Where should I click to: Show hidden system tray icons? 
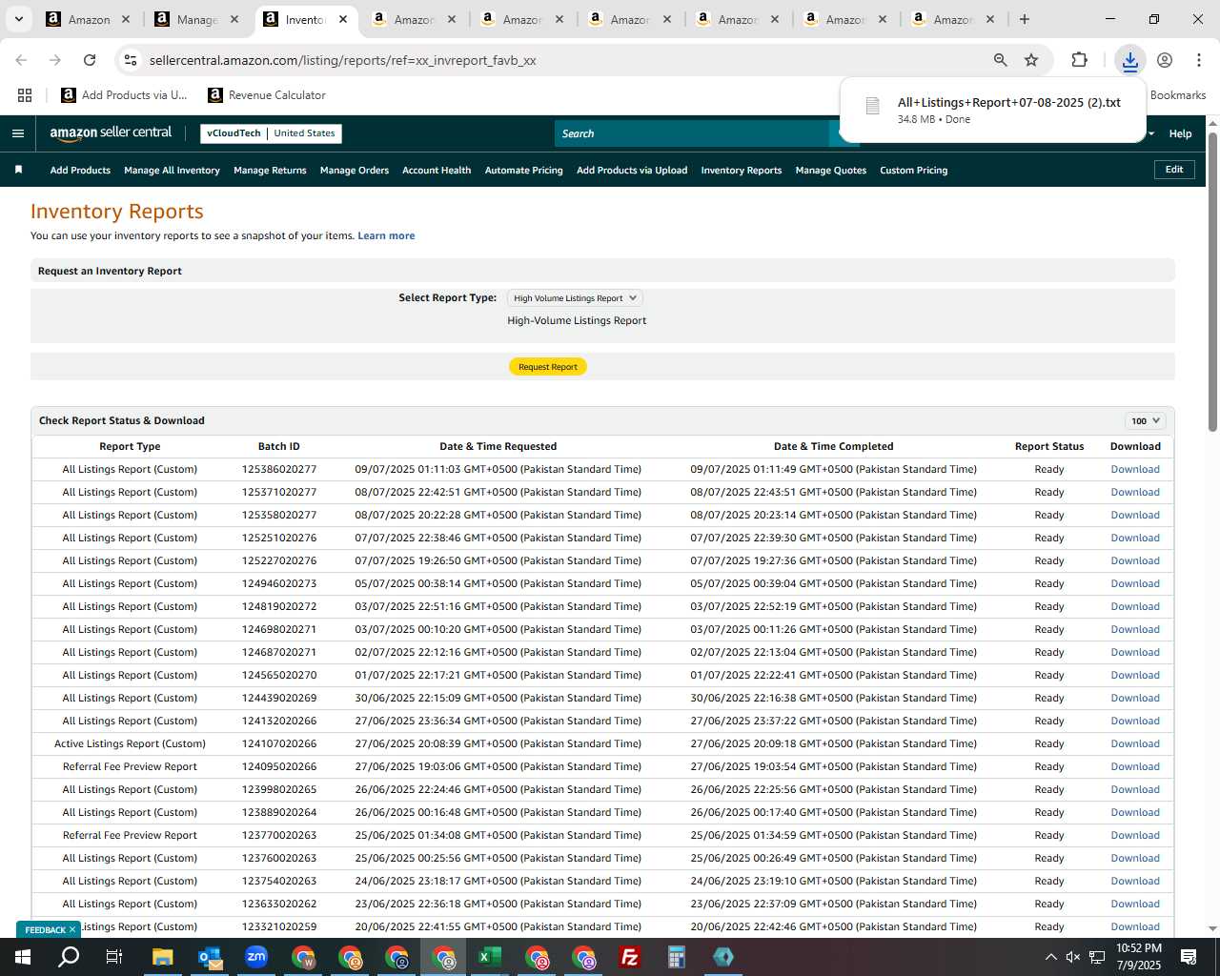1050,957
